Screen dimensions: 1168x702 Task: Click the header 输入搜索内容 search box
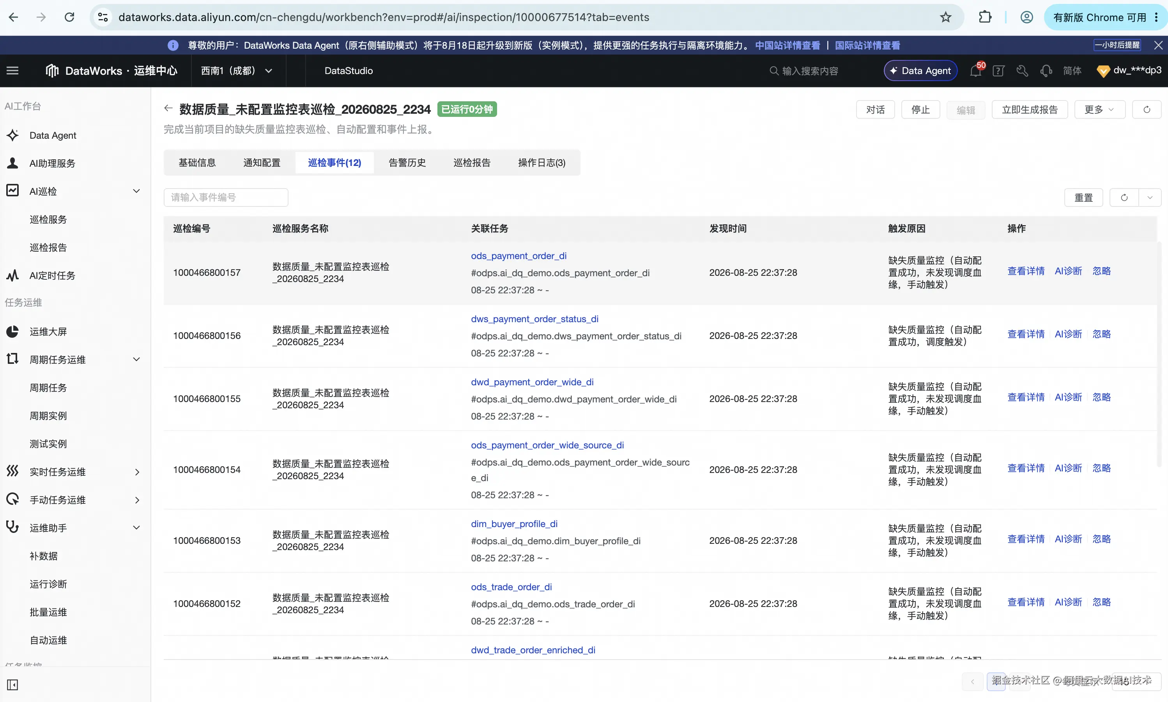click(810, 71)
